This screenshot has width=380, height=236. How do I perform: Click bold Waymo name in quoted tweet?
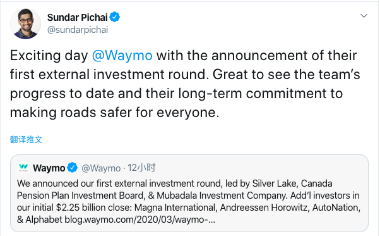point(49,168)
